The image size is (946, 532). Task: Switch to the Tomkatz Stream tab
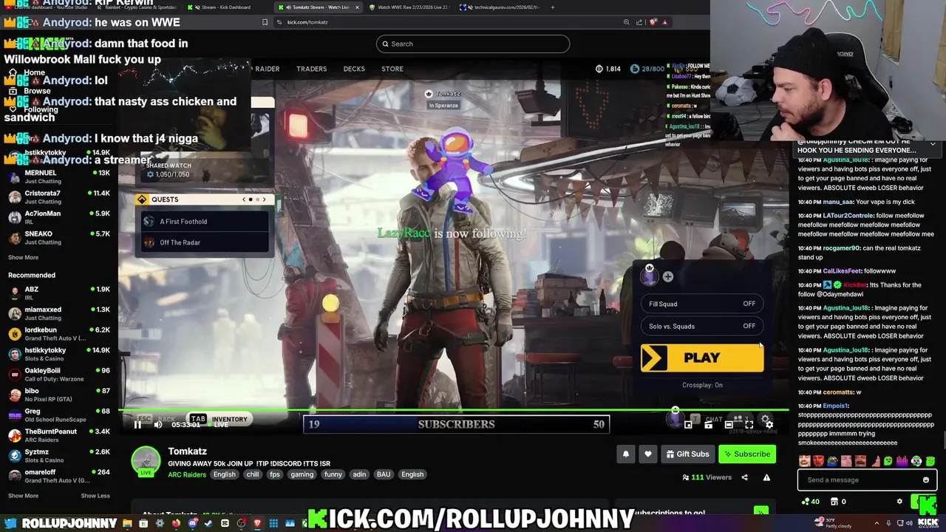pyautogui.click(x=318, y=7)
